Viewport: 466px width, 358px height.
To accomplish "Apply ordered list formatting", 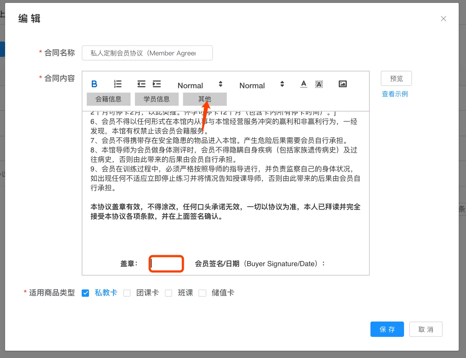I will [x=118, y=84].
